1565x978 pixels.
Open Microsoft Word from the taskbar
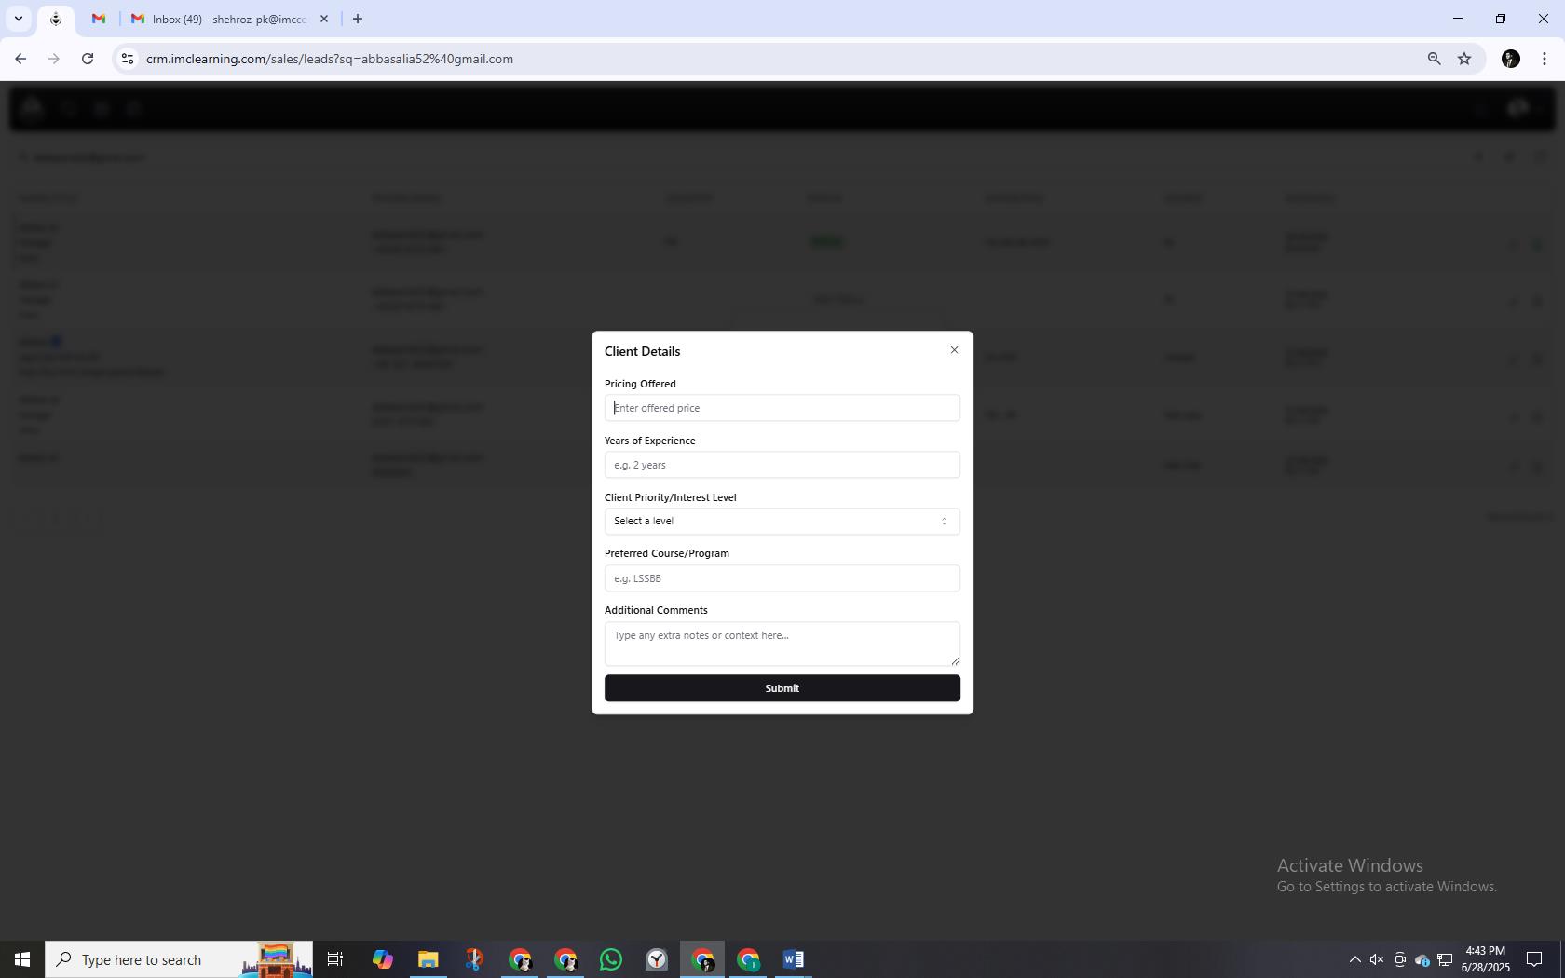tap(794, 959)
